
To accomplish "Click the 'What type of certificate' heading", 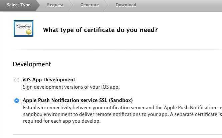I will pyautogui.click(x=100, y=30).
